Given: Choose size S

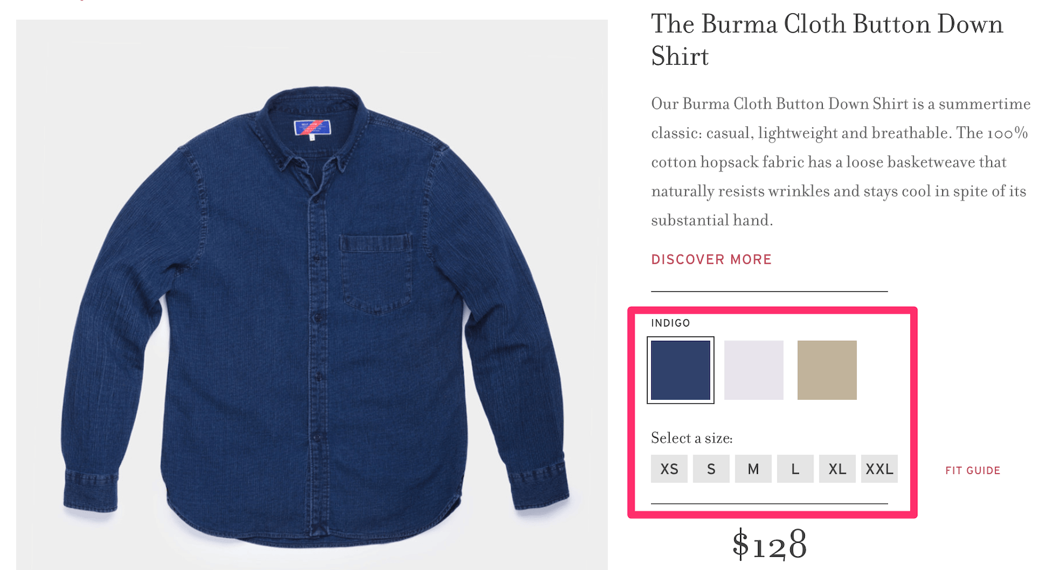Looking at the screenshot, I should point(711,469).
